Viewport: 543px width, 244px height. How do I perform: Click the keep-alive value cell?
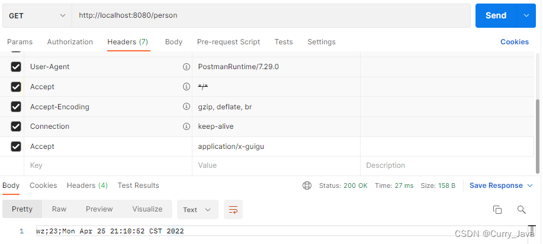click(276, 126)
